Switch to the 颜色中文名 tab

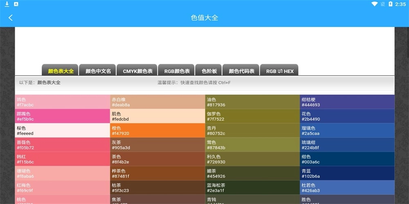98,71
